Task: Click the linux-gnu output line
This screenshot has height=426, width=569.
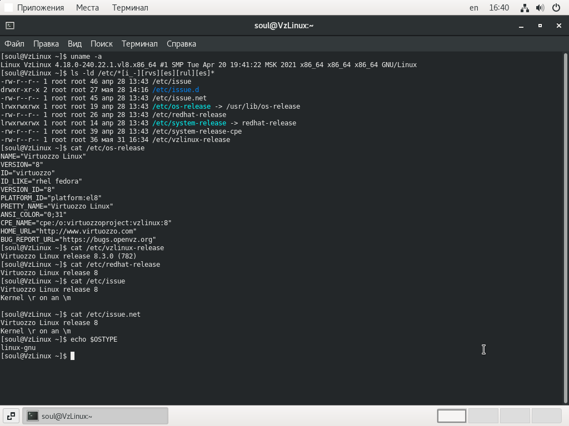Action: point(18,348)
